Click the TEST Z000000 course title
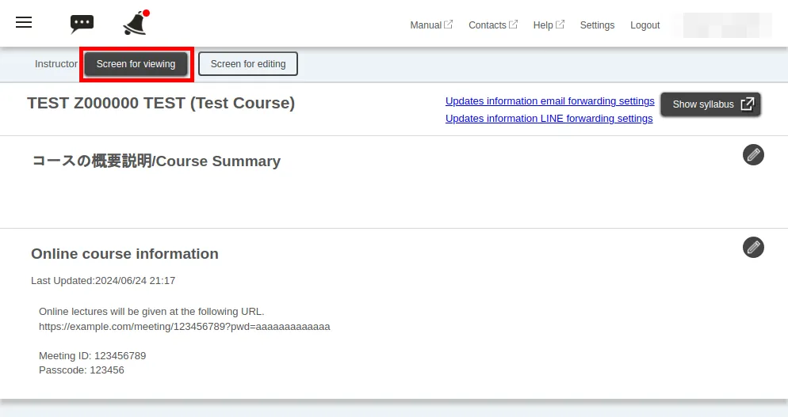788x417 pixels. 161,103
